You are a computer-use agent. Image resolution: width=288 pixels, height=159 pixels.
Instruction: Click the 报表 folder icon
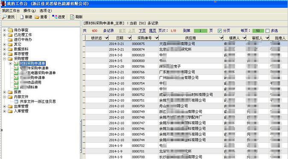point(10,92)
